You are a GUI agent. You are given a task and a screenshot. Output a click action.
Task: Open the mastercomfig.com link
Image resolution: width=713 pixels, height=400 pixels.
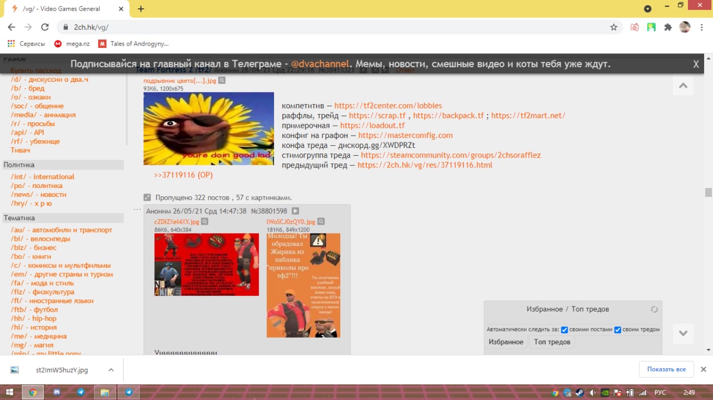[x=406, y=135]
